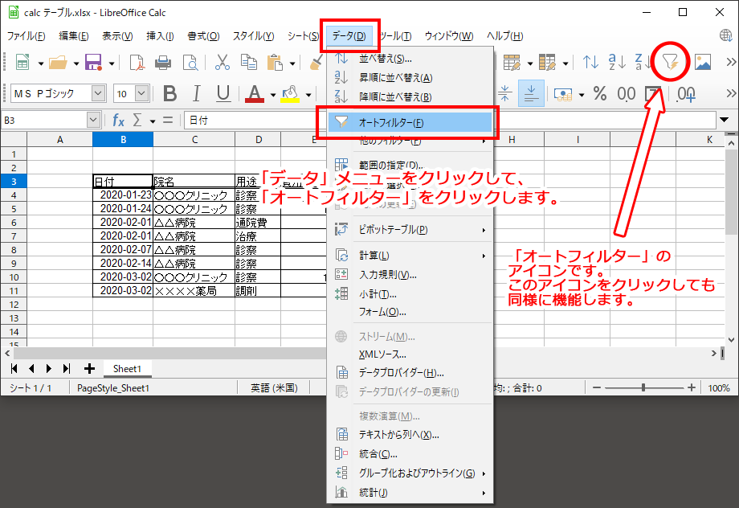739x508 pixels.
Task: Click the Function Wizard (fx) button
Action: (118, 120)
